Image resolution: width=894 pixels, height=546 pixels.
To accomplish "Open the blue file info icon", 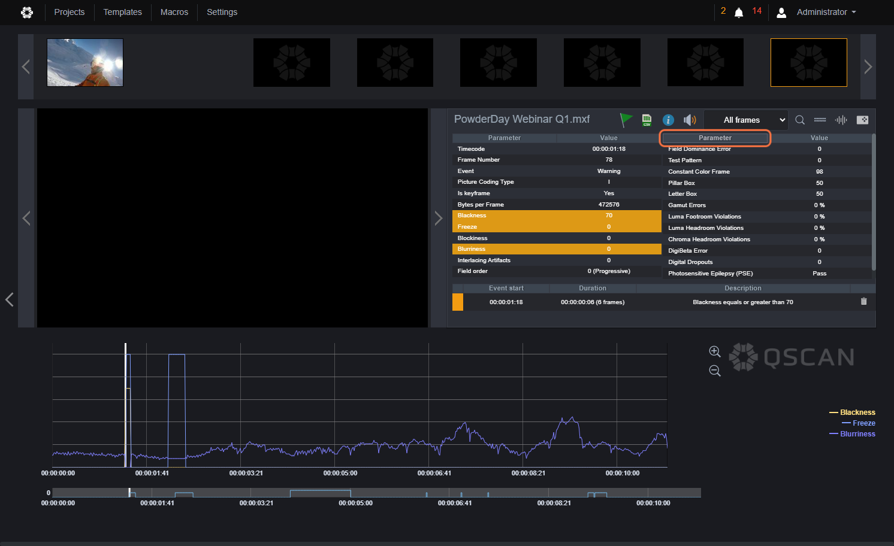I will point(668,120).
